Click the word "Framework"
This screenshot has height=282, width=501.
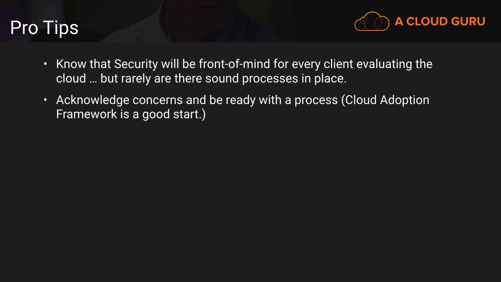(86, 114)
